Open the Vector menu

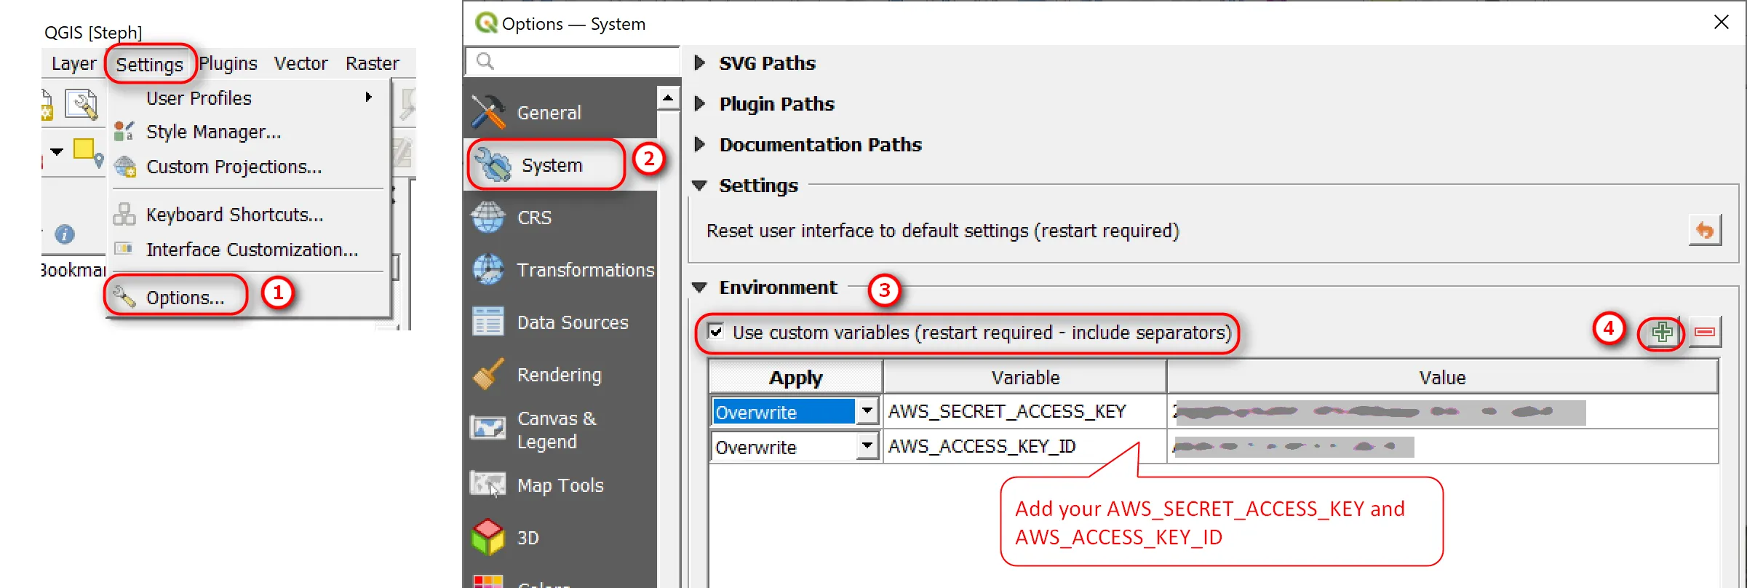(x=301, y=64)
